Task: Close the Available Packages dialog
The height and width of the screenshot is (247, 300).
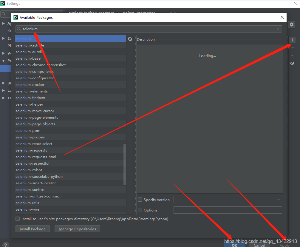Action: pos(282,17)
